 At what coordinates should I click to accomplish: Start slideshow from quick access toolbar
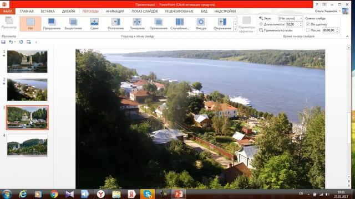tap(28, 42)
